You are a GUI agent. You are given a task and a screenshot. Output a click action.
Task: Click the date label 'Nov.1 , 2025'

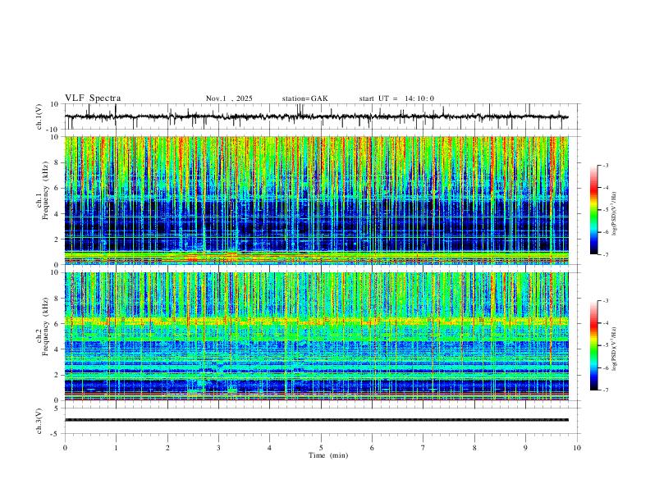point(229,98)
